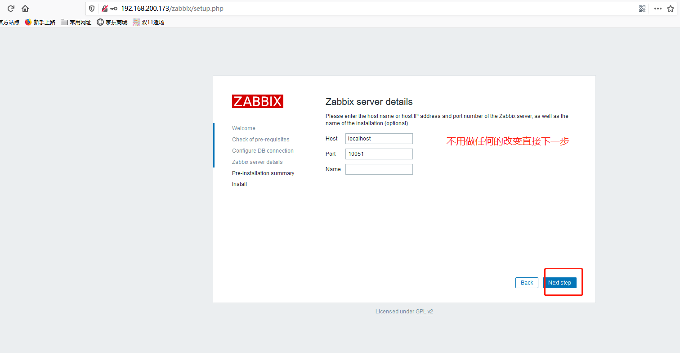The height and width of the screenshot is (353, 680).
Task: Open the page actions three-dot menu
Action: click(x=658, y=9)
